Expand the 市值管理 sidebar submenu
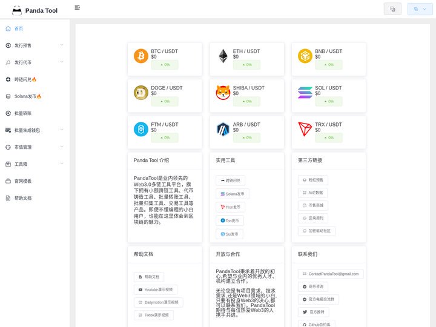The image size is (436, 327). (x=35, y=147)
